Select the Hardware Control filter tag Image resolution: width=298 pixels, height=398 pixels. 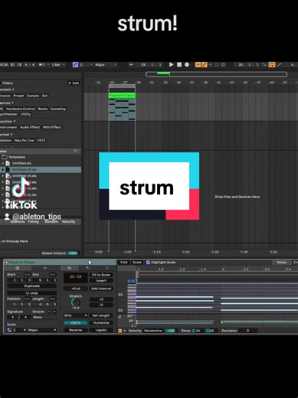[x=21, y=109]
